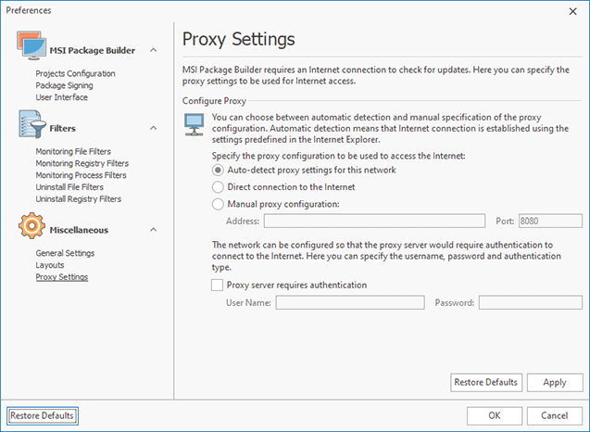The width and height of the screenshot is (590, 432).
Task: Open Layouts preferences page
Action: point(50,265)
